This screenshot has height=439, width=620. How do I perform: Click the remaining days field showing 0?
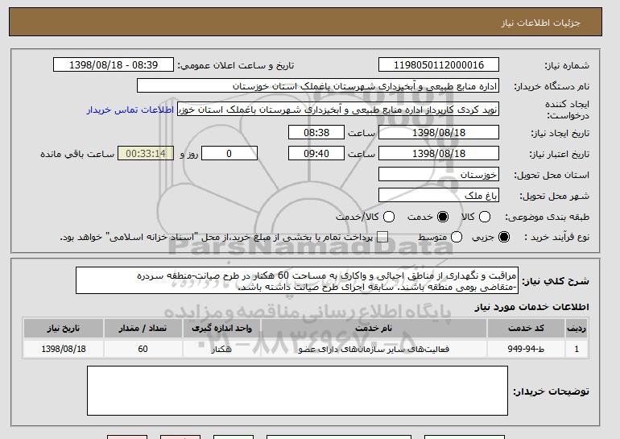(x=229, y=154)
